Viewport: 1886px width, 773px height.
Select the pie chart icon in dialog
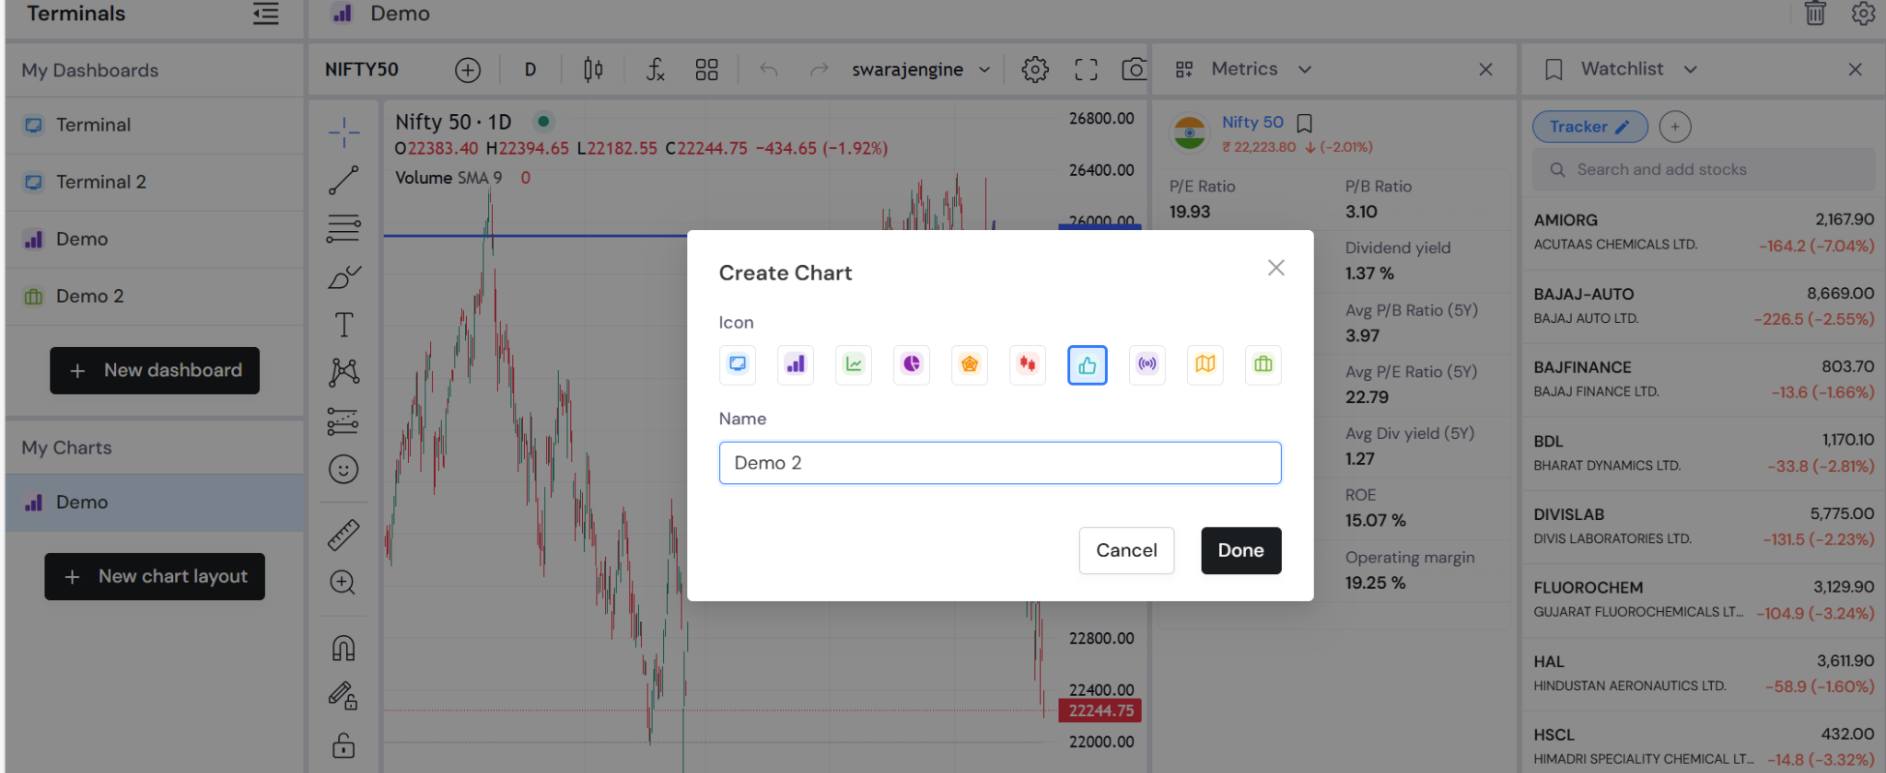912,364
